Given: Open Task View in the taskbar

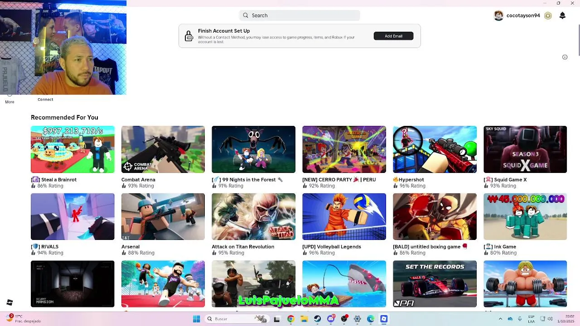Looking at the screenshot, I should point(277,319).
